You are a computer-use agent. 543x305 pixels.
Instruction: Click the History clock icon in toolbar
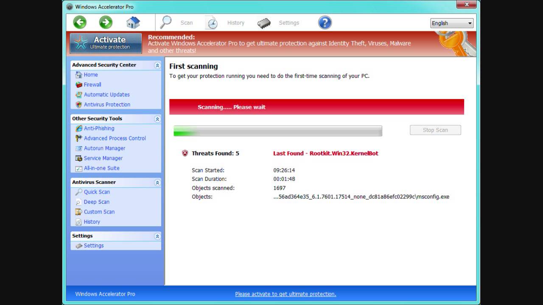click(x=211, y=23)
